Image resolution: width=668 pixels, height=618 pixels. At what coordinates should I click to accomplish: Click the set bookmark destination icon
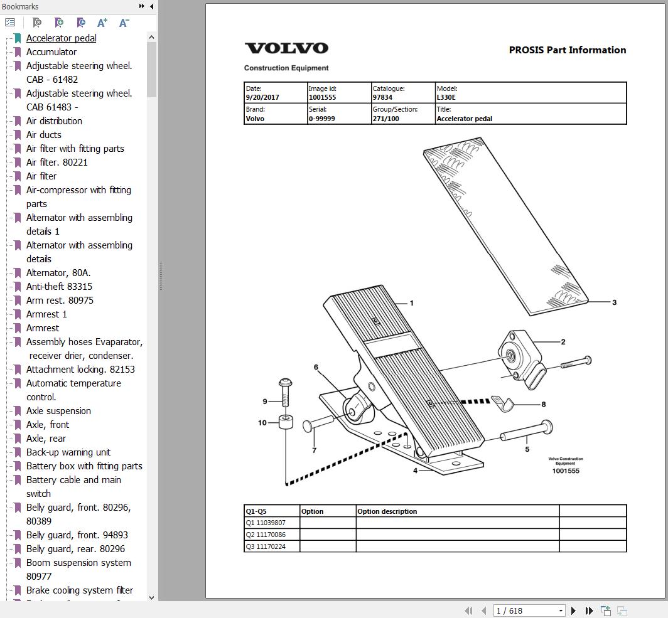pyautogui.click(x=80, y=22)
